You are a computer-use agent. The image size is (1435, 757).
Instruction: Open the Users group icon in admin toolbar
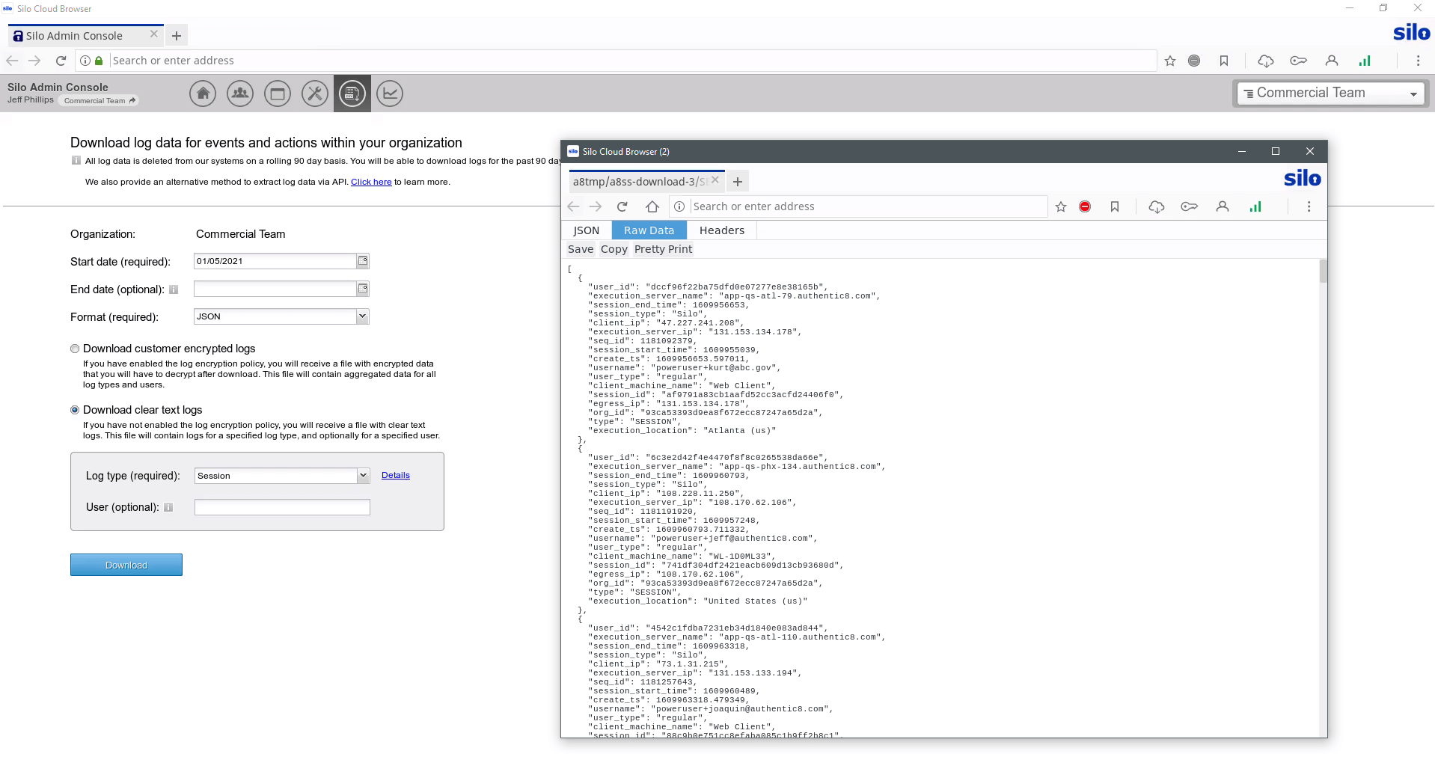[240, 94]
